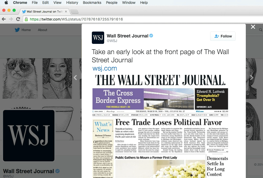Close the tweet overlay with the X icon

click(x=253, y=27)
